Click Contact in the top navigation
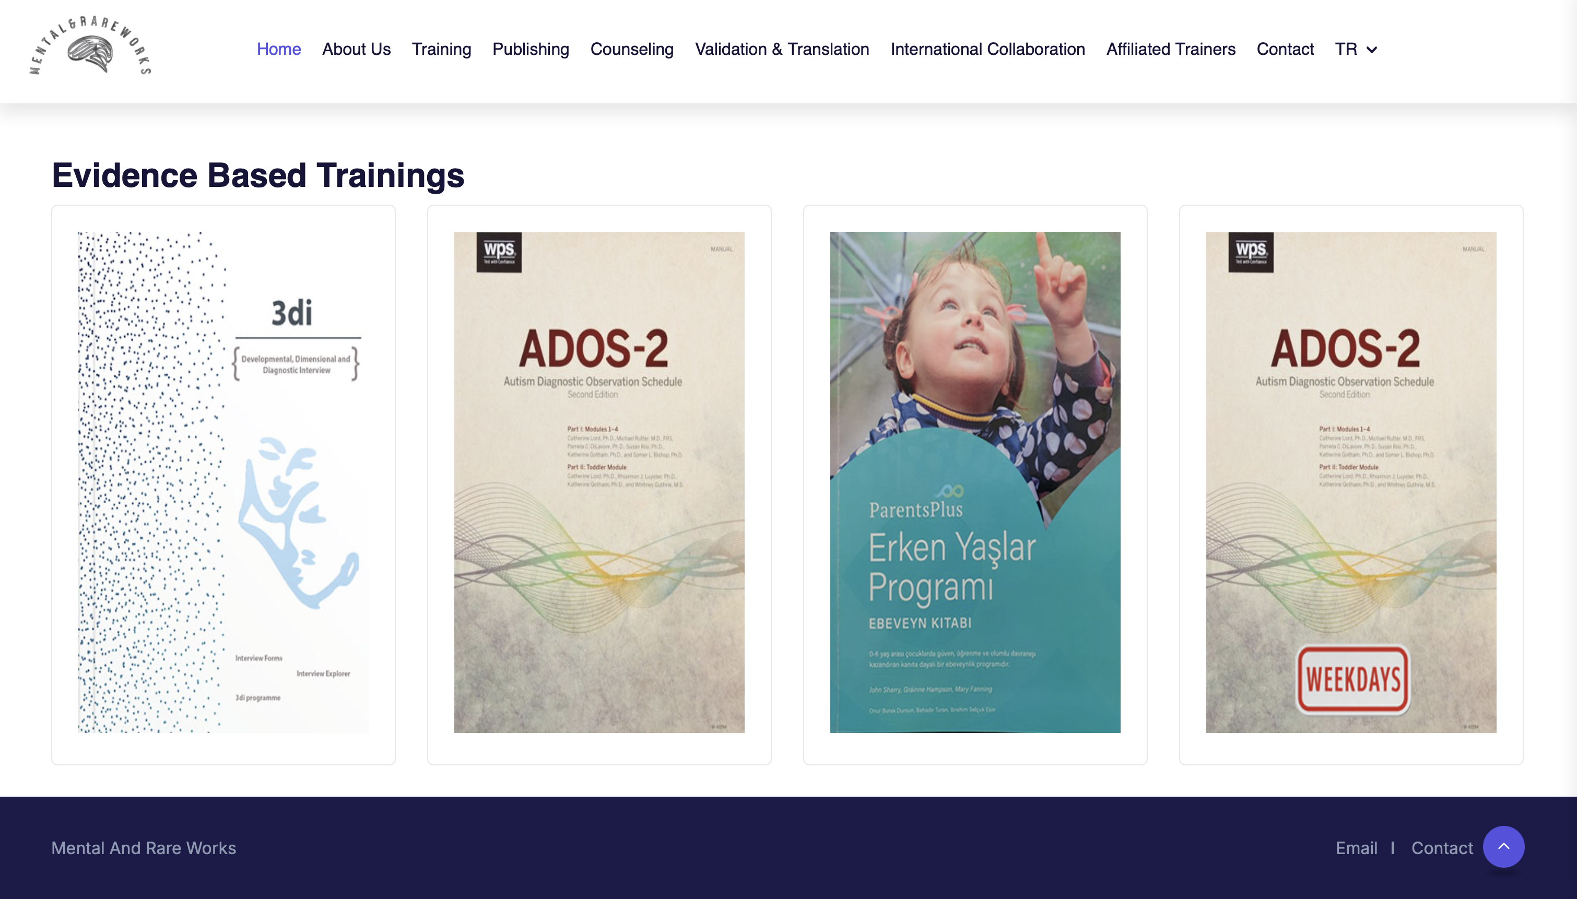1577x899 pixels. click(x=1285, y=50)
